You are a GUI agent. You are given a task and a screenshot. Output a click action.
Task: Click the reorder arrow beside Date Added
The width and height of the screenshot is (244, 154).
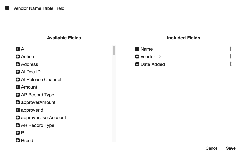230,64
